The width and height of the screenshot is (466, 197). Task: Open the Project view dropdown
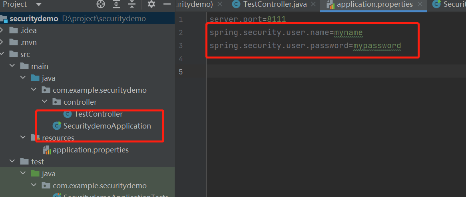tap(38, 5)
